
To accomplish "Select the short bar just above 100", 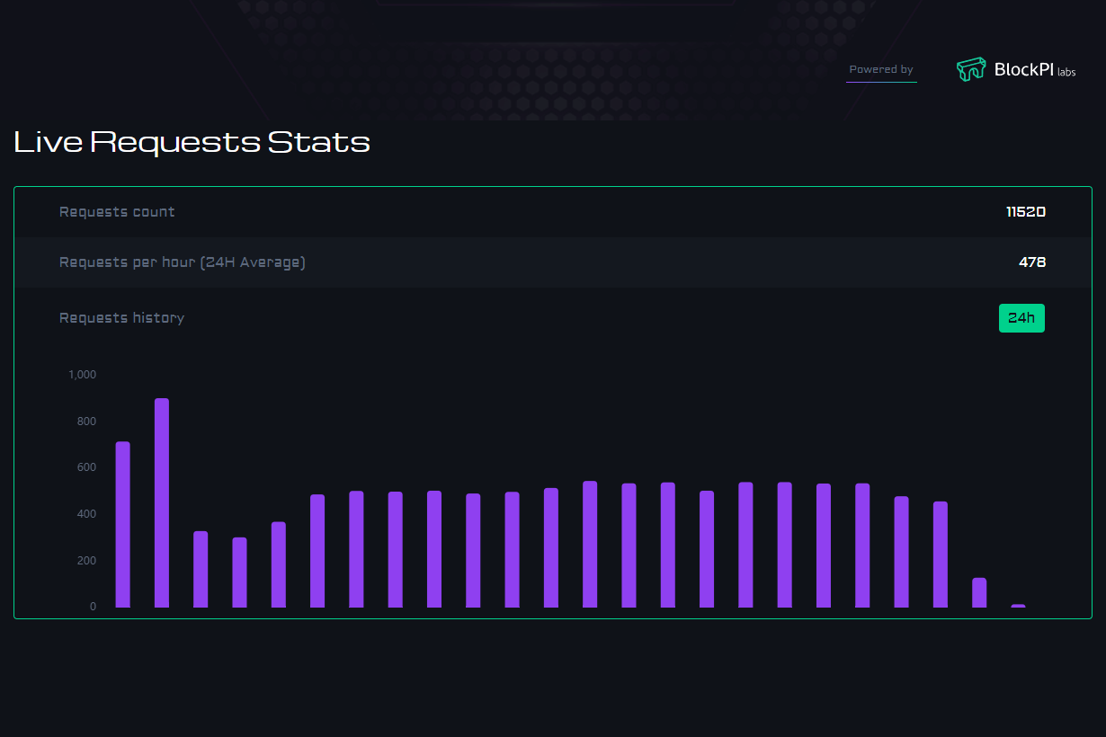I will [979, 592].
